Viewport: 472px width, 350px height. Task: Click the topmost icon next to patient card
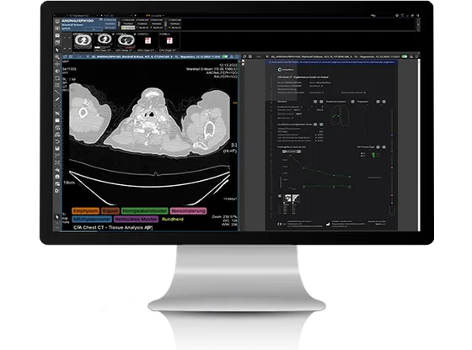tap(57, 21)
